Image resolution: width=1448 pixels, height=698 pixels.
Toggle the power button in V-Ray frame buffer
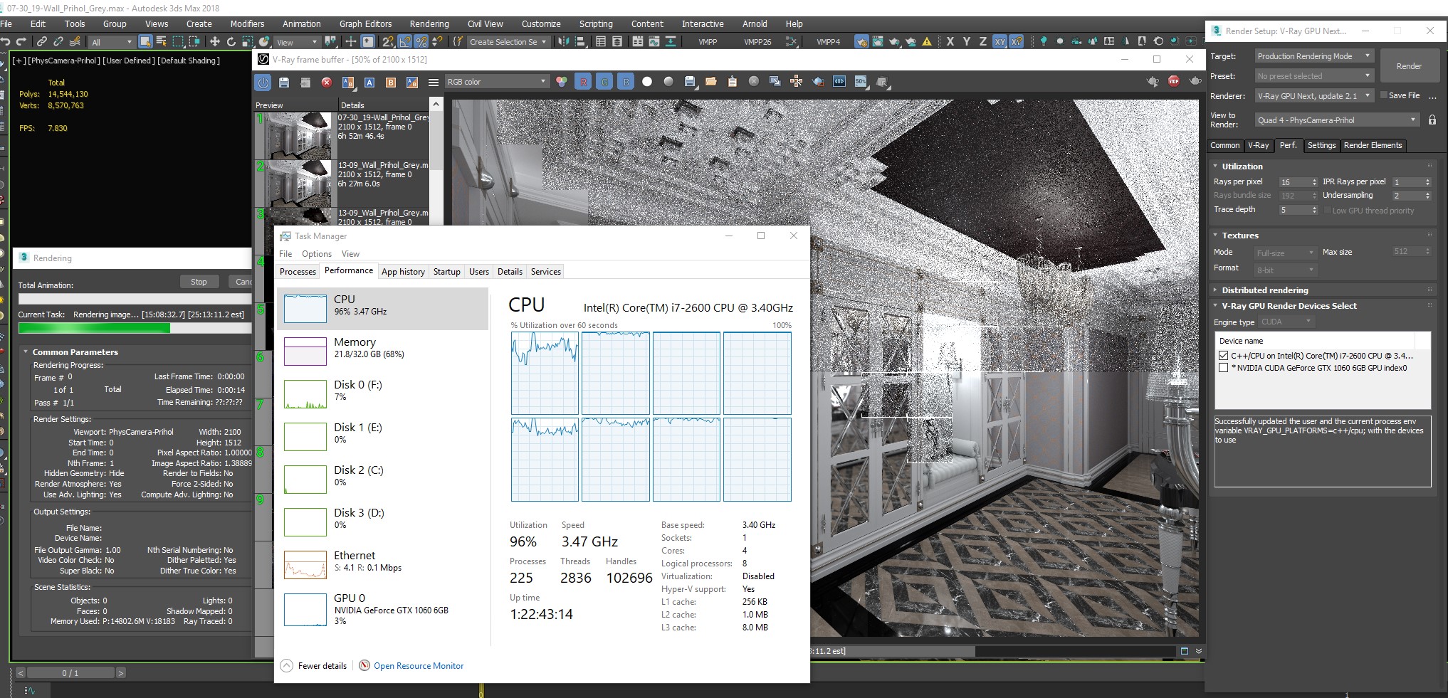[263, 83]
